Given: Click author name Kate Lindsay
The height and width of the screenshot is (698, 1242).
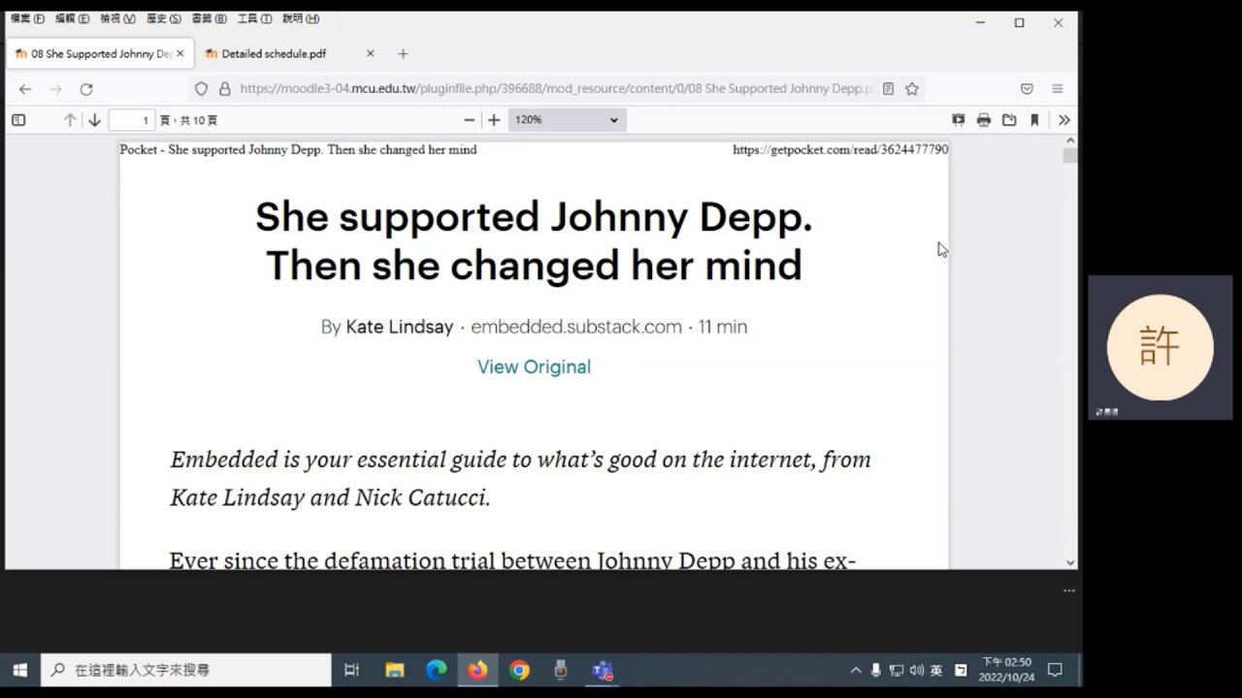Looking at the screenshot, I should pos(400,328).
